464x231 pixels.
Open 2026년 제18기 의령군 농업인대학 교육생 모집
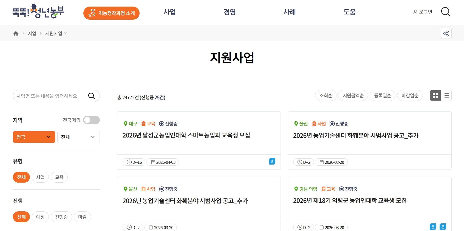tap(350, 201)
